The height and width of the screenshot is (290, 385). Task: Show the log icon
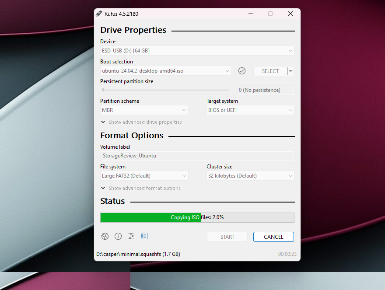coord(144,236)
